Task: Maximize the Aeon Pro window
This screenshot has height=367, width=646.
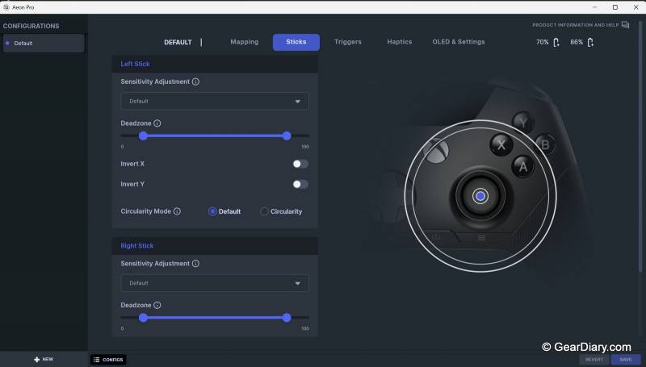Action: click(615, 7)
